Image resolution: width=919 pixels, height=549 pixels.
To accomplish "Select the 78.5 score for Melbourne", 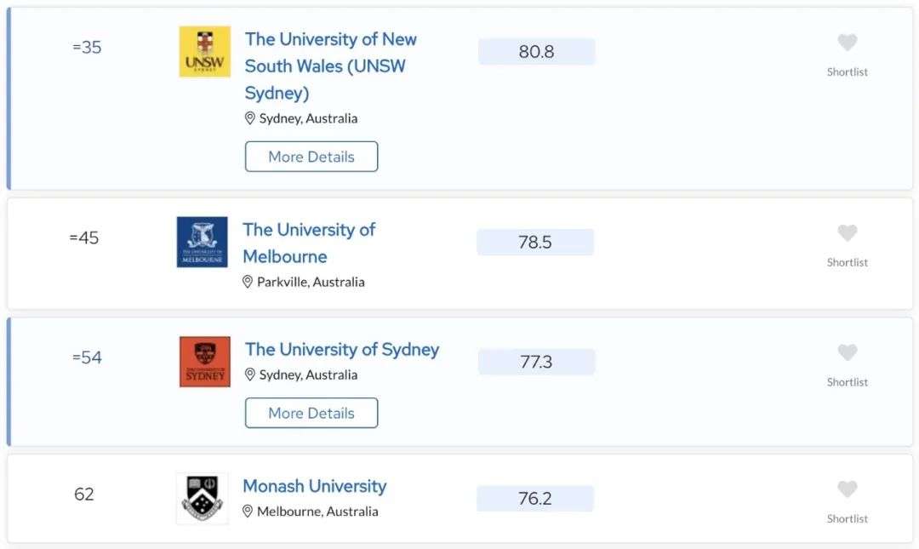I will (535, 243).
